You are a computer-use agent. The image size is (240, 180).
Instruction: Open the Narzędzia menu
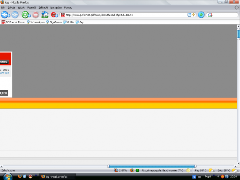(x=56, y=7)
